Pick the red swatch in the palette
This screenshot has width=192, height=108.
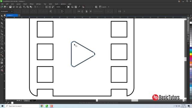(191, 57)
